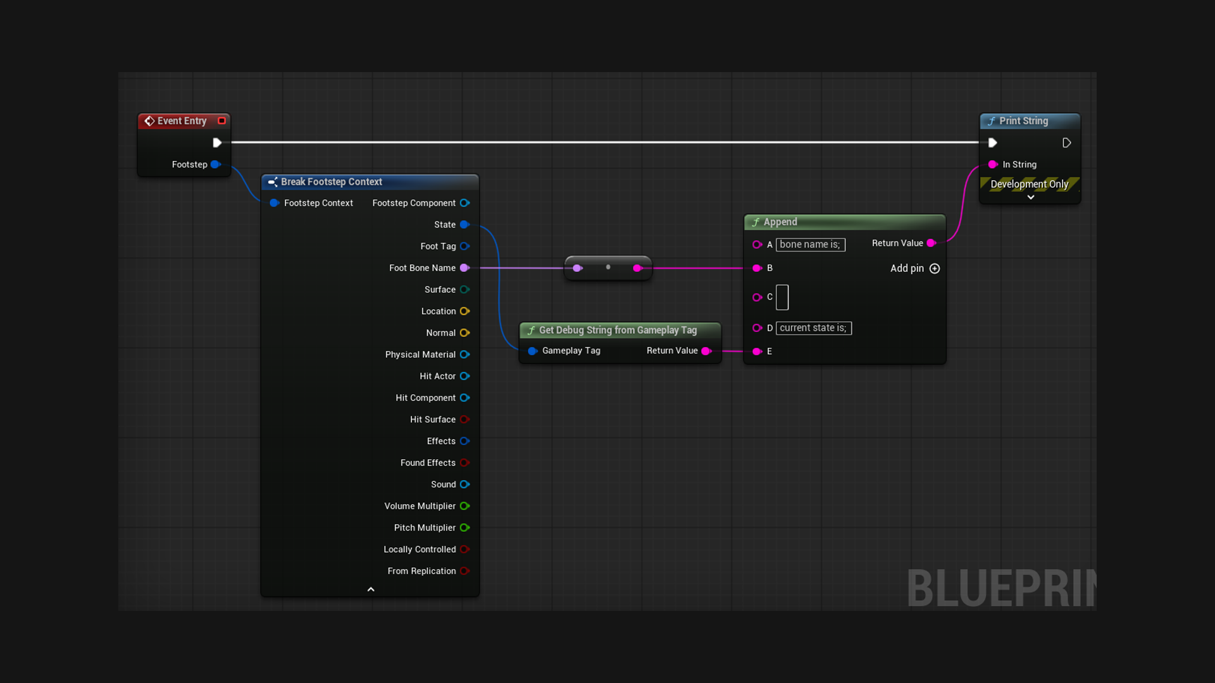This screenshot has height=683, width=1215.
Task: Select the name-to-string conversion node center
Action: [608, 268]
